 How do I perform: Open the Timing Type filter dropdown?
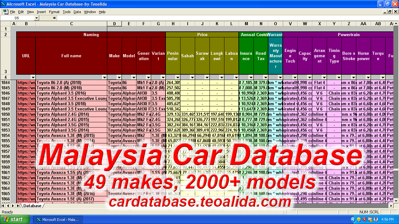point(339,77)
